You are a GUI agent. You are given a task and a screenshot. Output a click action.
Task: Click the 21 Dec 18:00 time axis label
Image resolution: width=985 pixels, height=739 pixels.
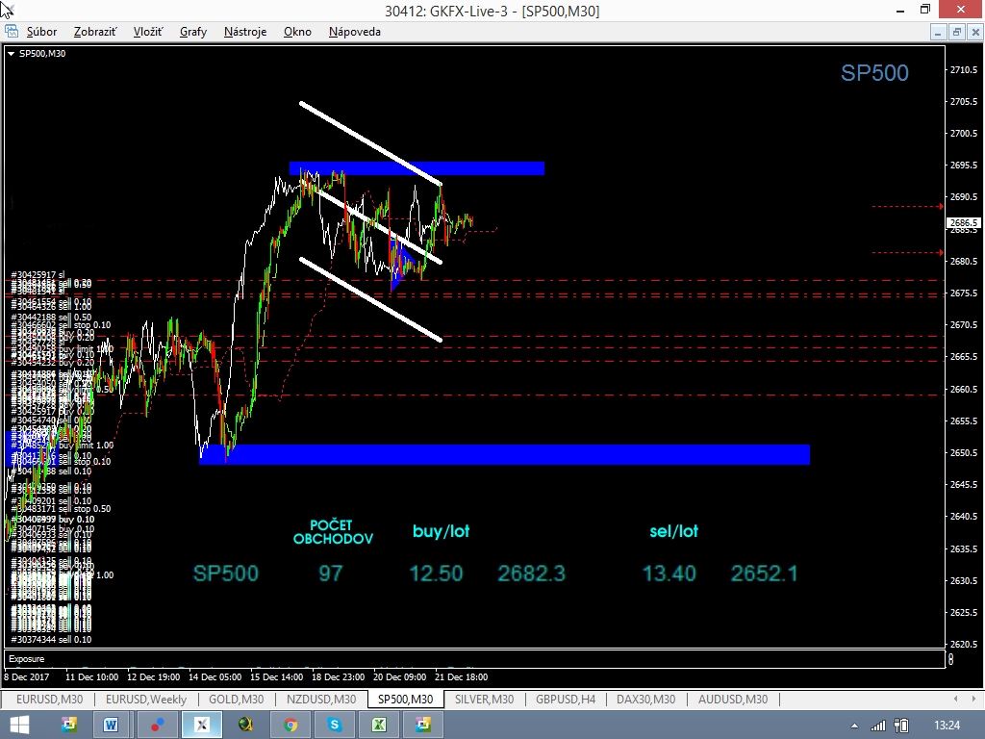(x=461, y=677)
